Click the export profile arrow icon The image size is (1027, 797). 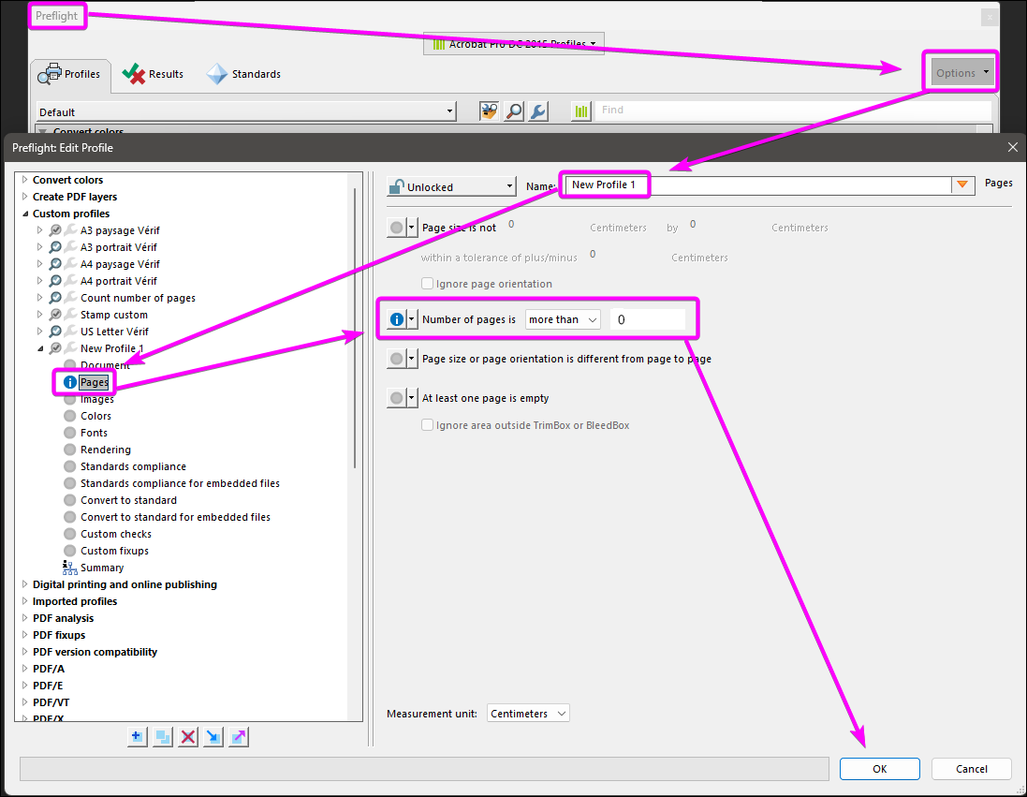tap(238, 737)
